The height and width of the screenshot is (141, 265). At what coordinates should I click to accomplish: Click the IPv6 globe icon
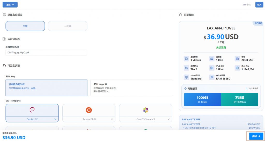237,68
